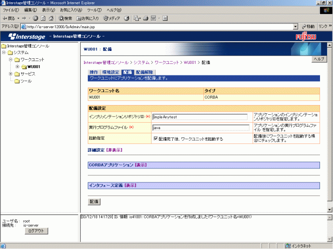The image size is (333, 249).
Task: Follow the システム breadcrumb link
Action: tap(142, 62)
